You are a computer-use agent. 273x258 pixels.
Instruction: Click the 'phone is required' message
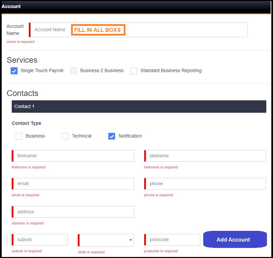coord(158,195)
